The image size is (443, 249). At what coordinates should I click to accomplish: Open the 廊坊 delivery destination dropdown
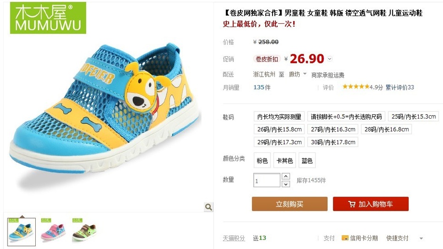[298, 74]
